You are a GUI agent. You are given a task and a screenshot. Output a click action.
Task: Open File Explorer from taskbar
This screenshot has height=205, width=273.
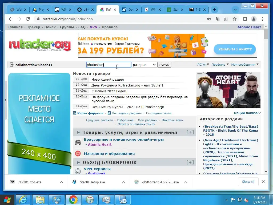(x=40, y=200)
